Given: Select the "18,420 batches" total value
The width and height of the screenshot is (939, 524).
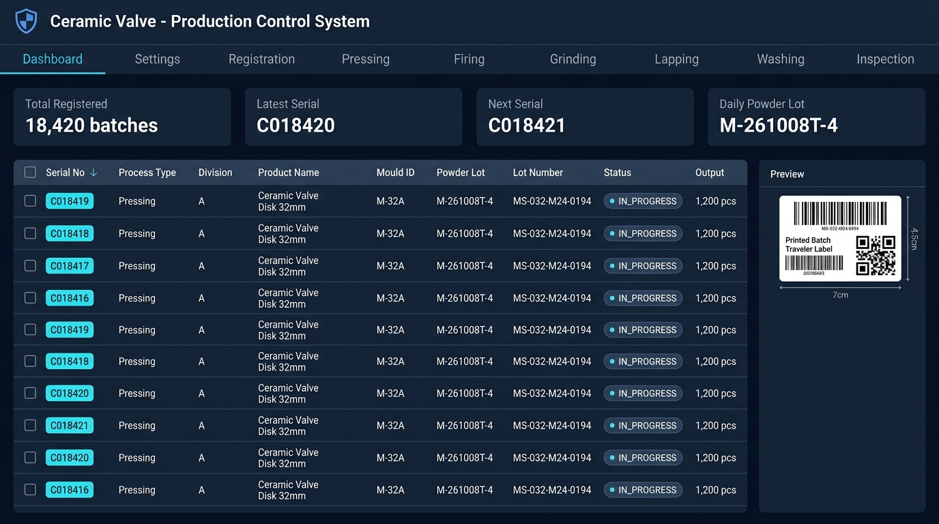Looking at the screenshot, I should [91, 126].
